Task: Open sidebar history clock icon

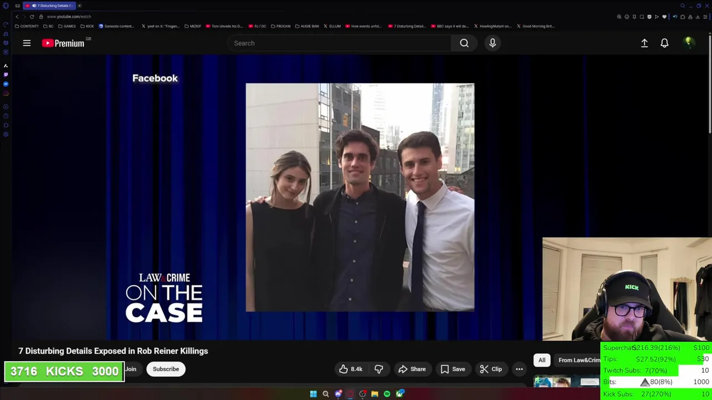Action: 6,116
